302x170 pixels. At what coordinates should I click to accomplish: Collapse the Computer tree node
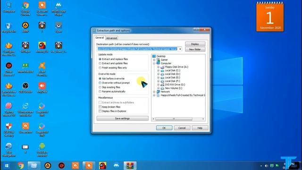pyautogui.click(x=154, y=63)
